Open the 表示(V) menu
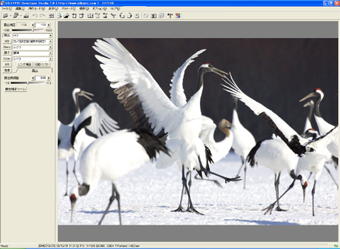 coord(54,9)
